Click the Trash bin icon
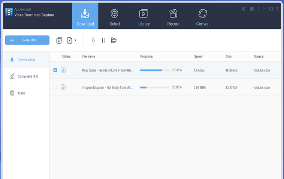284x179 pixels. point(12,93)
